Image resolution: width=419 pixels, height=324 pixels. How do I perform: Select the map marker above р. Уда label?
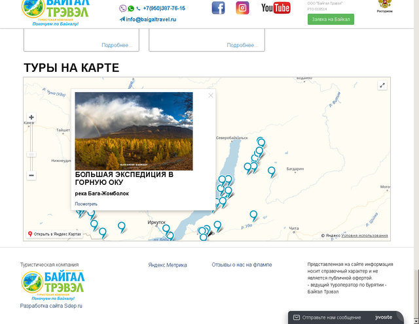253,215
